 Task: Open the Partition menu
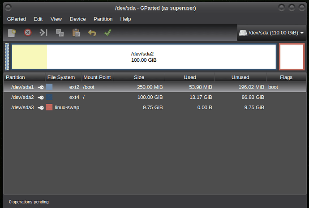tap(103, 19)
